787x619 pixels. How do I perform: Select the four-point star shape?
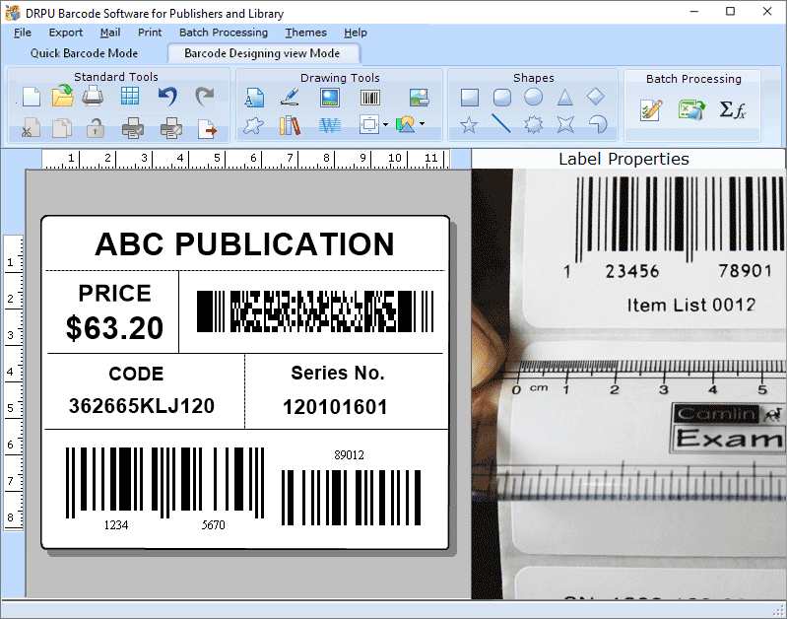click(565, 124)
